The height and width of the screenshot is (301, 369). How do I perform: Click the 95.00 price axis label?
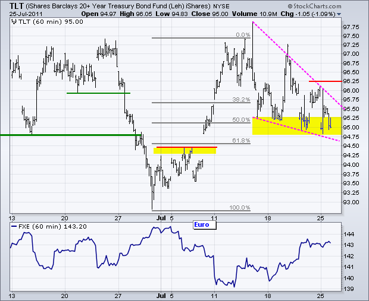(x=351, y=128)
